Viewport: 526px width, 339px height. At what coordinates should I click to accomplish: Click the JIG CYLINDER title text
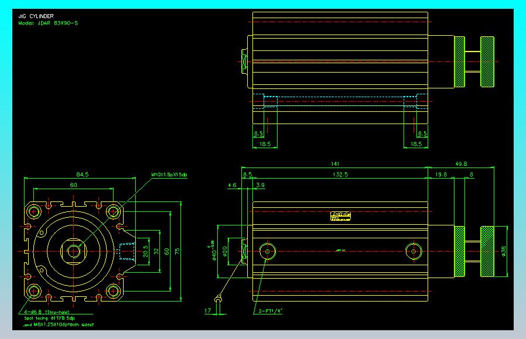click(36, 16)
